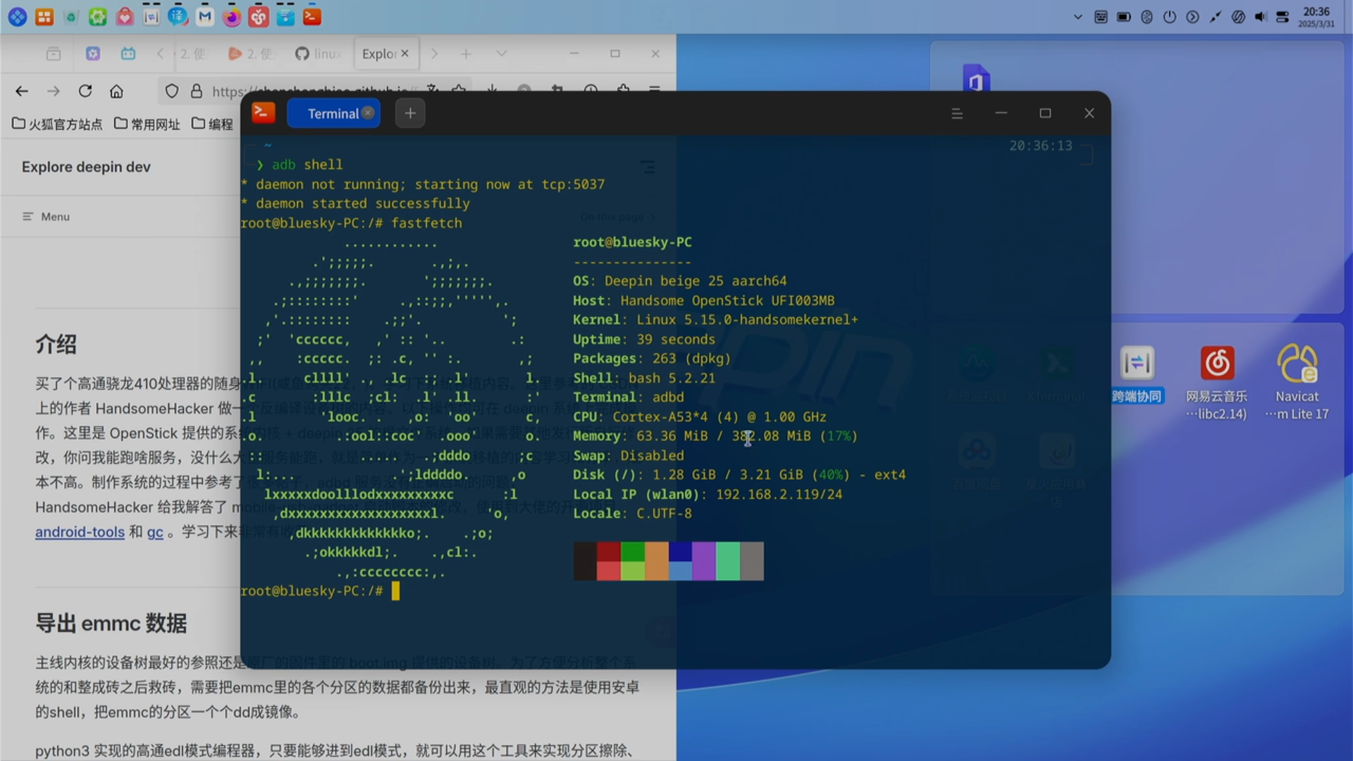
Task: Select the Terminal tab
Action: pos(333,113)
